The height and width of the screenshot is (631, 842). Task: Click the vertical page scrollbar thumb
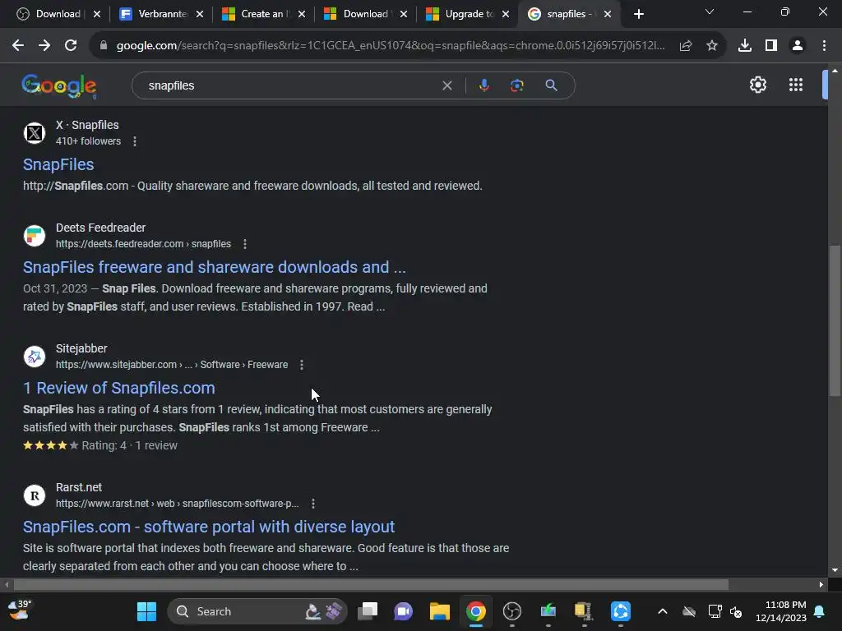coord(835,320)
